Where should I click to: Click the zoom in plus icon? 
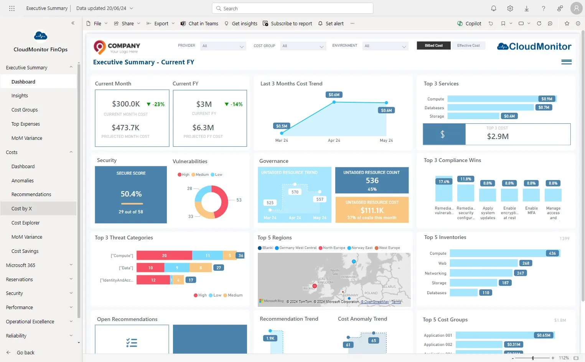553,358
